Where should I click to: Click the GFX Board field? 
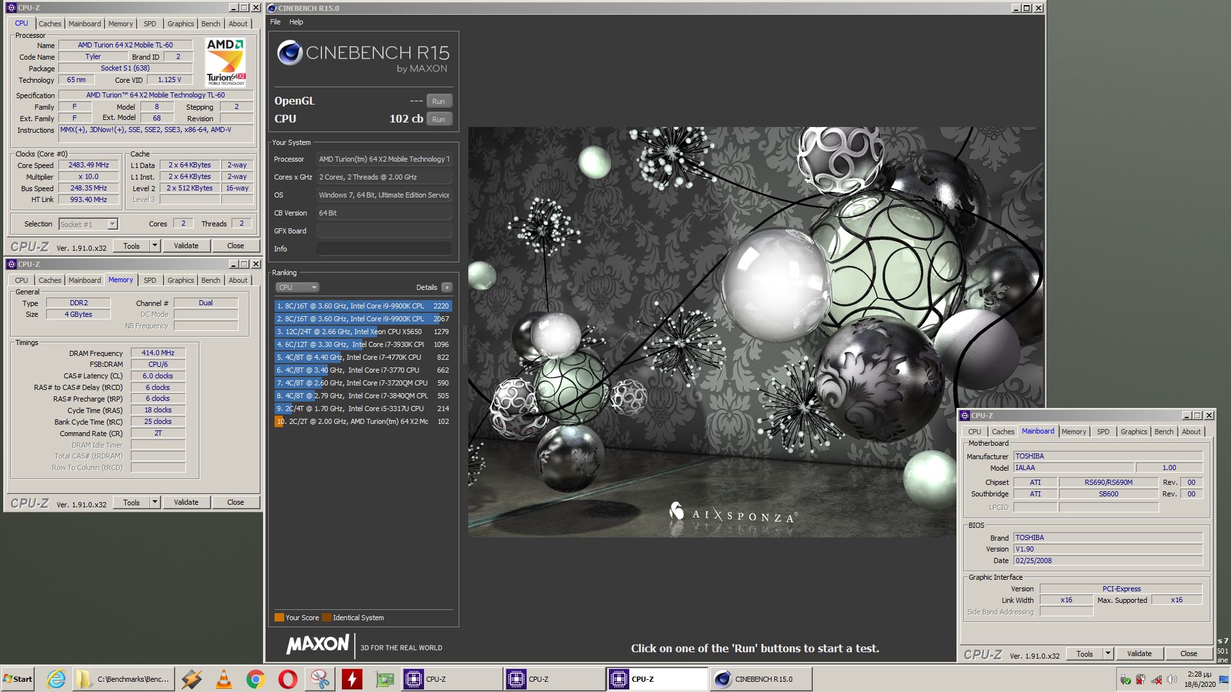click(x=384, y=231)
